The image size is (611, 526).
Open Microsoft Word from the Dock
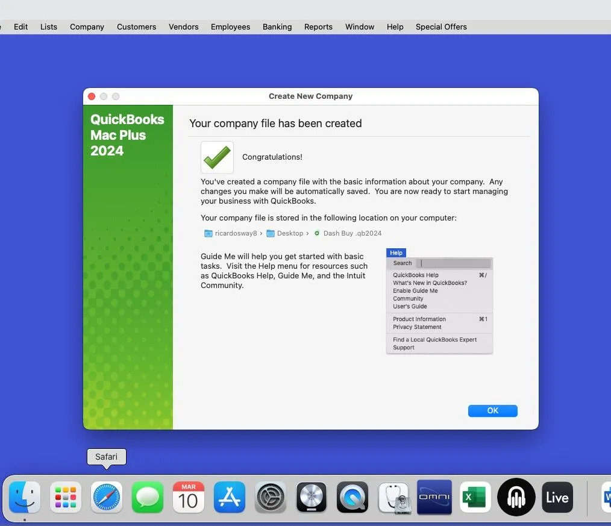pyautogui.click(x=606, y=497)
